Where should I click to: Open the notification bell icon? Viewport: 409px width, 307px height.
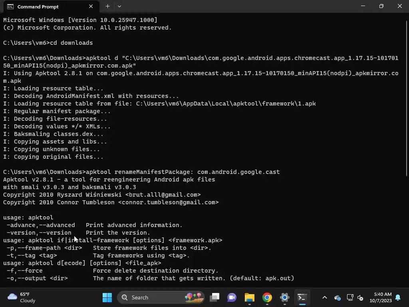(x=398, y=297)
